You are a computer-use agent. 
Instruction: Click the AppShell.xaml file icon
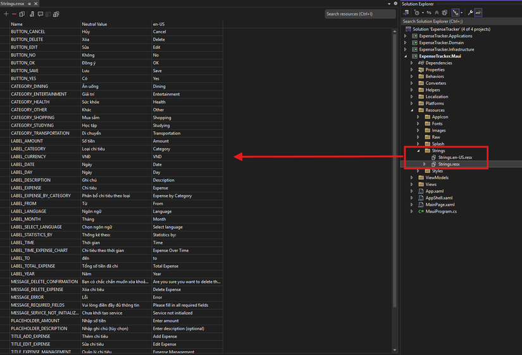tap(421, 198)
